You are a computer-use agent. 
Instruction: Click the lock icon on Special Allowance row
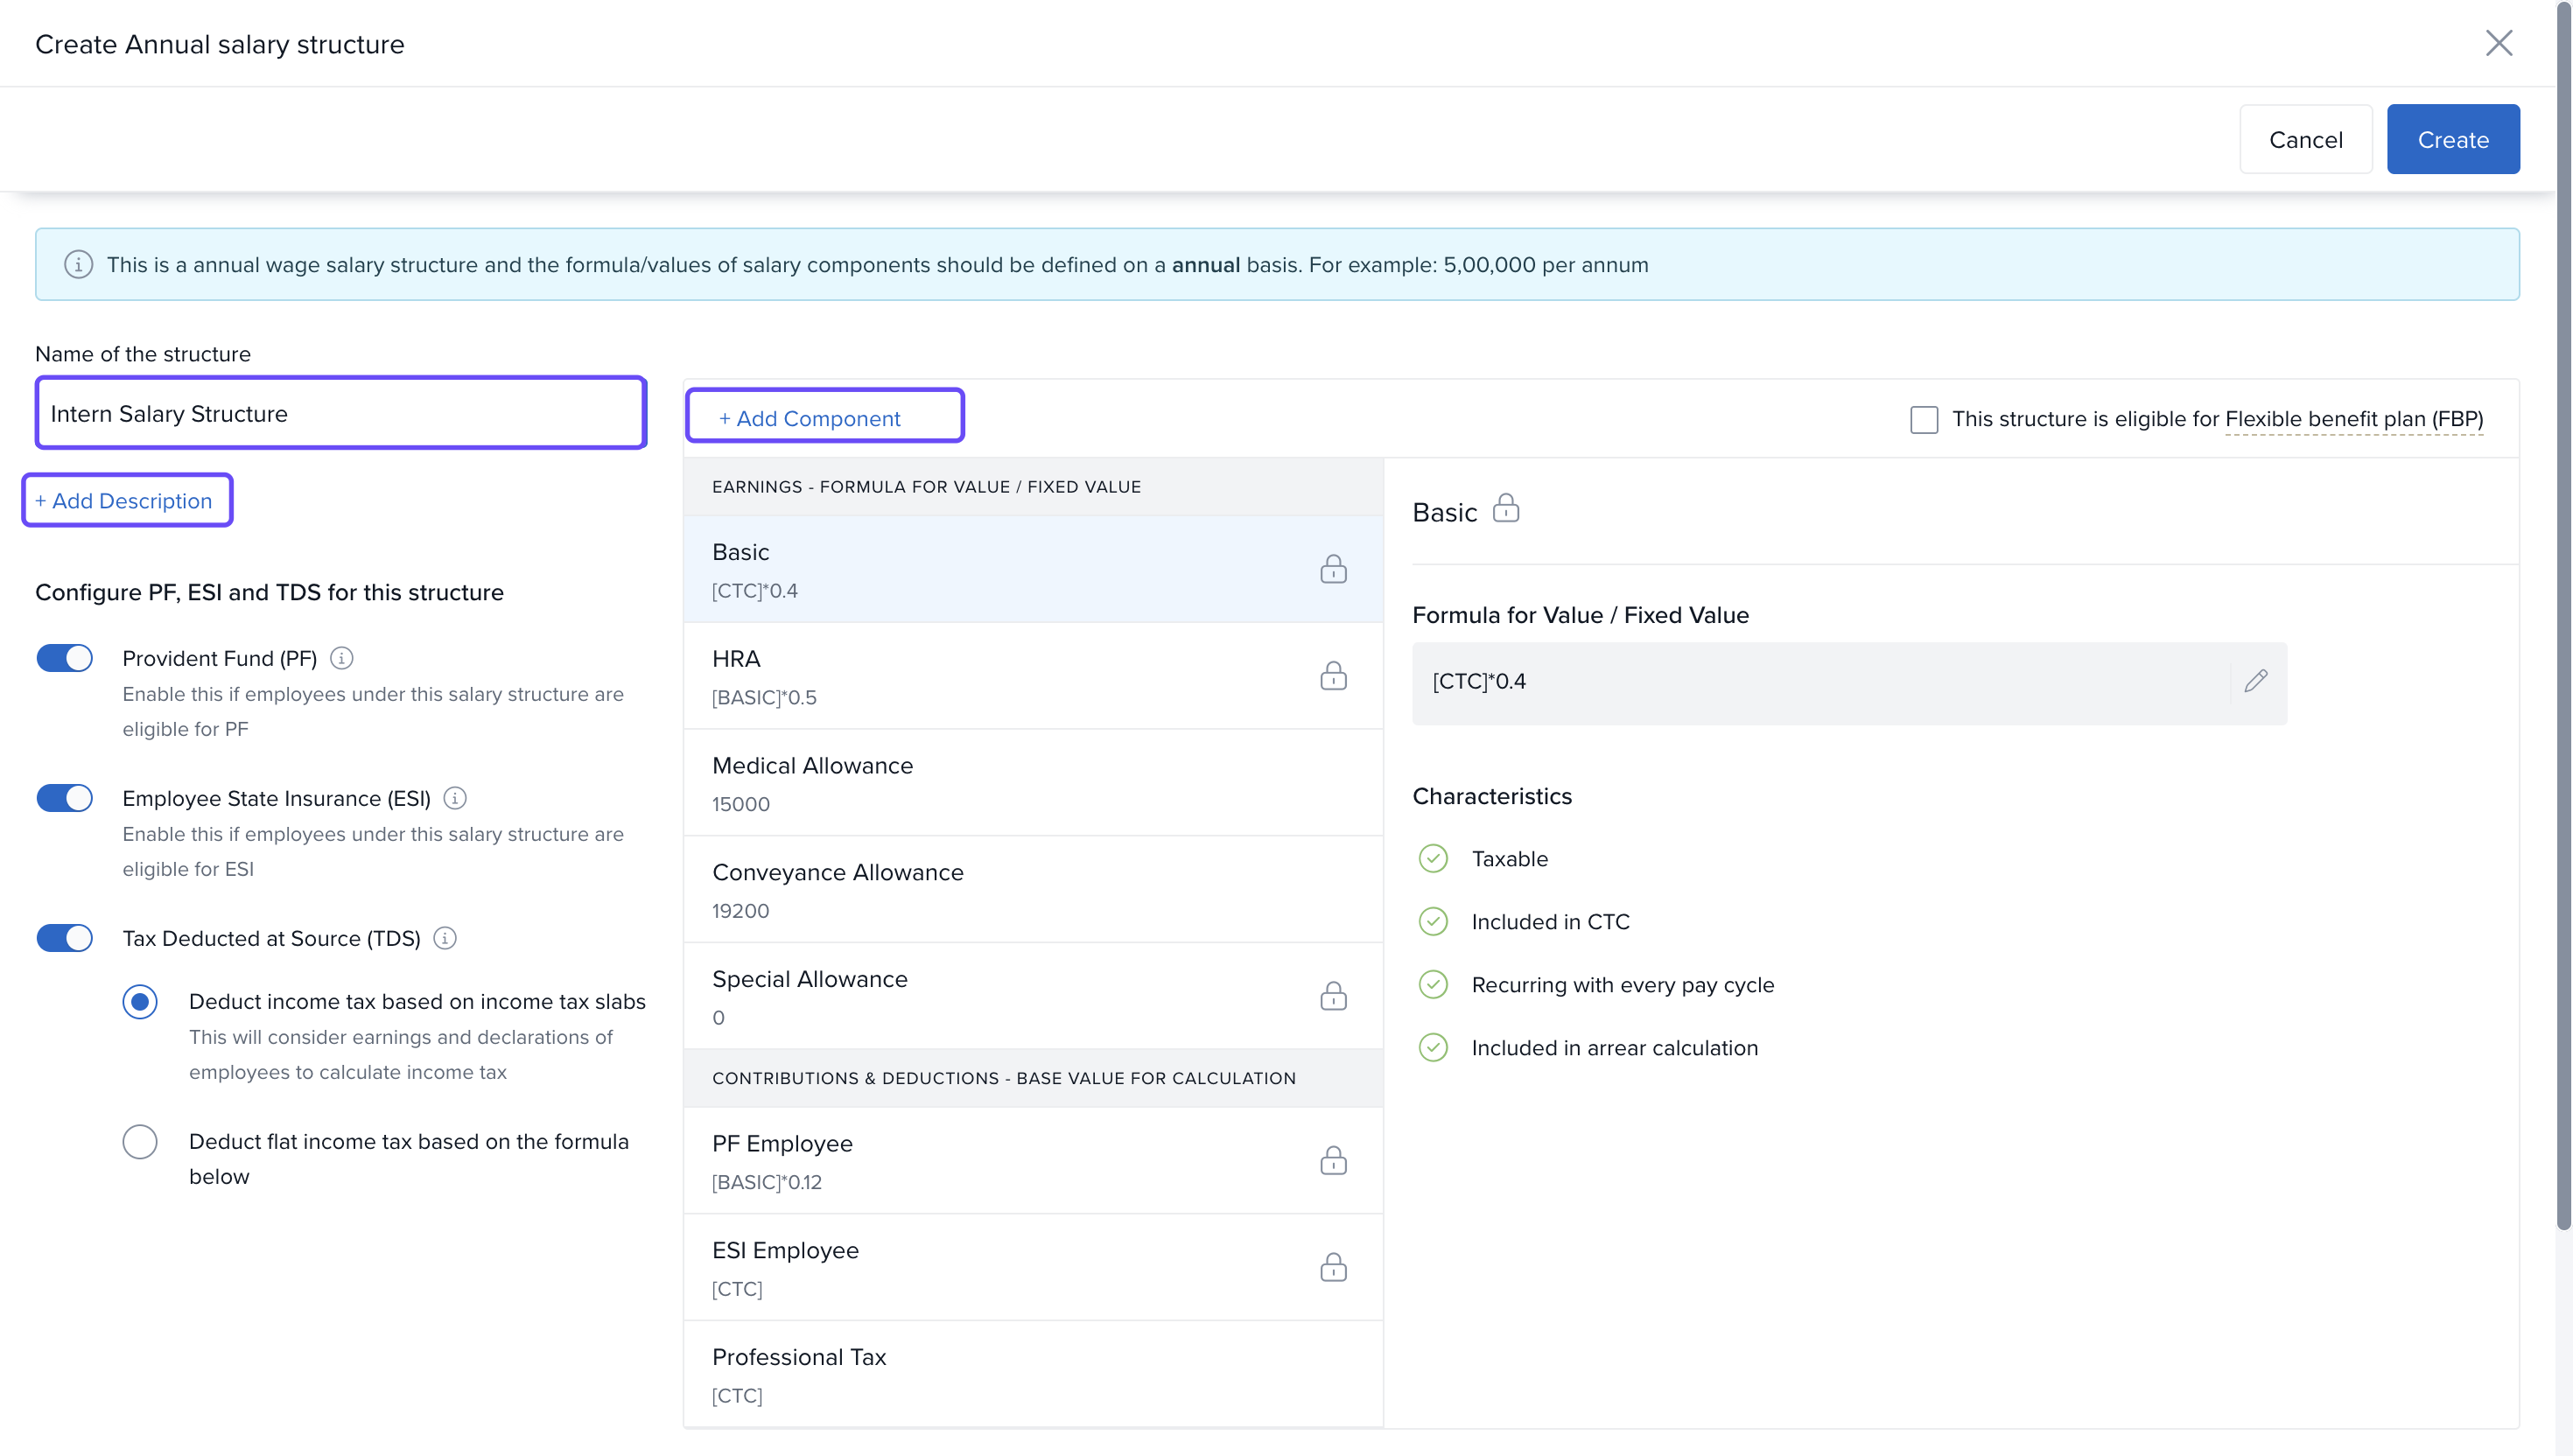point(1333,996)
